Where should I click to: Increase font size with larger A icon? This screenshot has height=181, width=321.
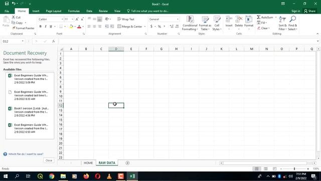pos(77,19)
